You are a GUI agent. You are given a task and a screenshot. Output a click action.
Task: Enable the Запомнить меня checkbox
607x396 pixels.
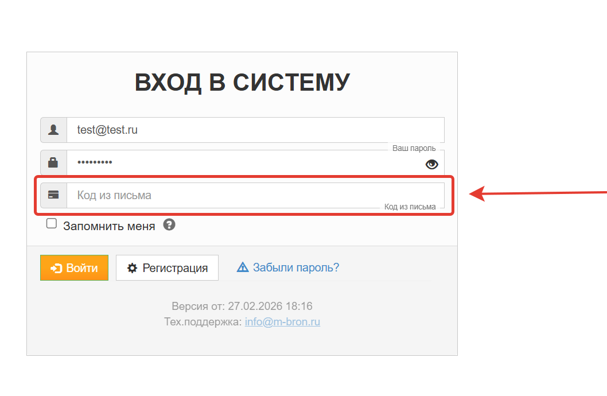(x=52, y=224)
